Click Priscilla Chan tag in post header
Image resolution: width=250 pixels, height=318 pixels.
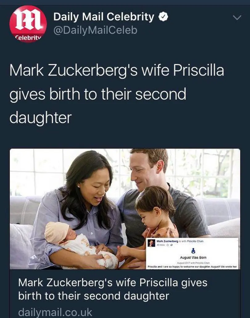click(x=195, y=241)
